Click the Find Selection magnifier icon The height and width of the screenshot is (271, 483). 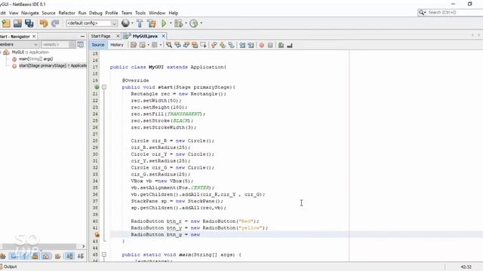point(169,45)
